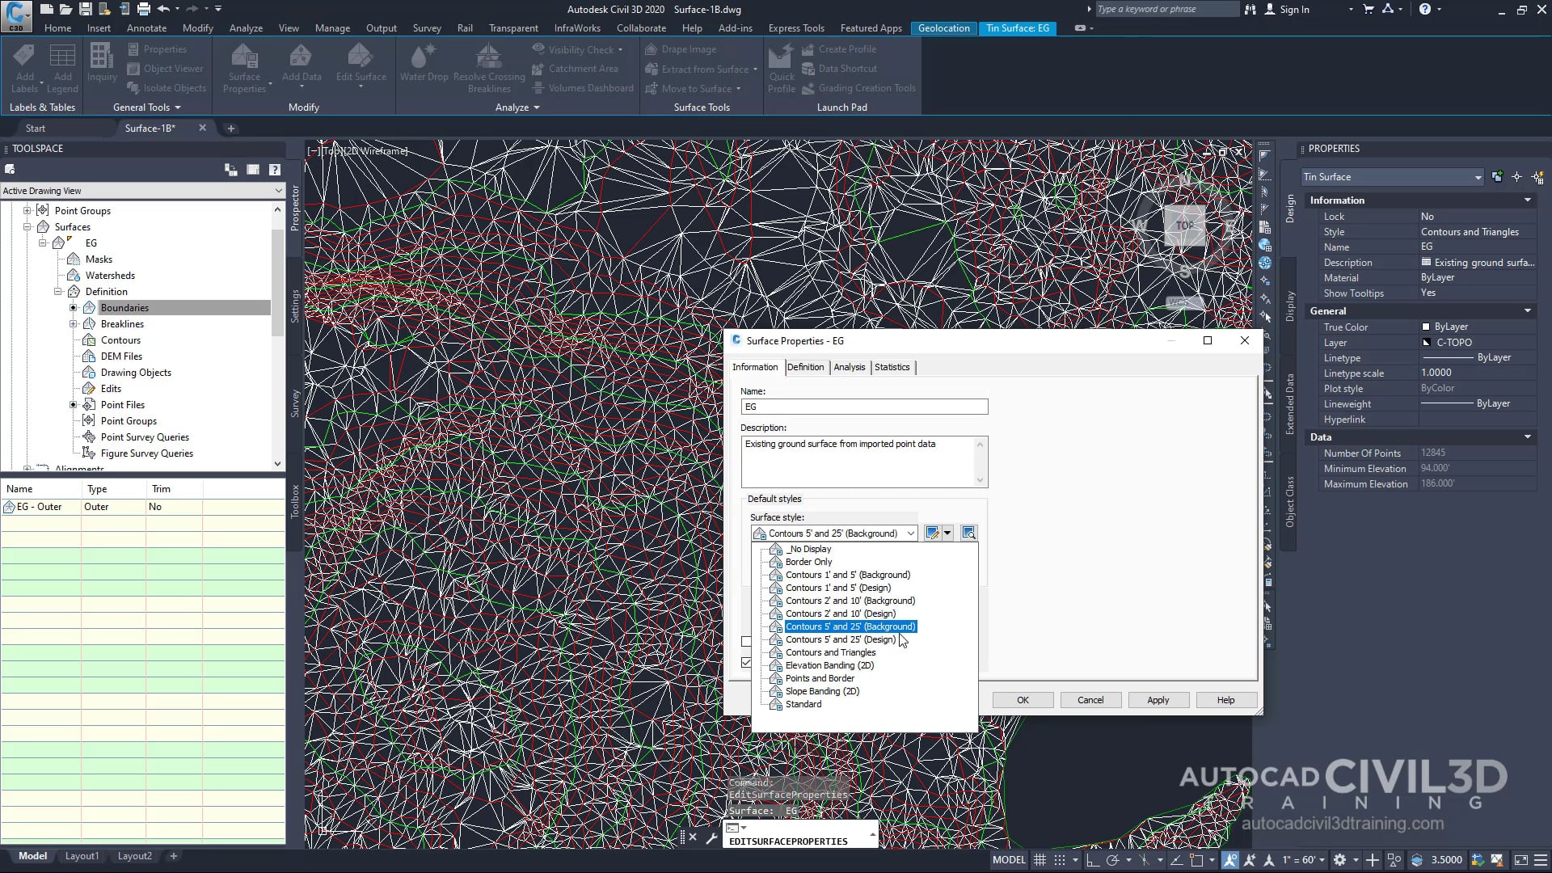Click the workspace switching gear icon

click(1339, 860)
